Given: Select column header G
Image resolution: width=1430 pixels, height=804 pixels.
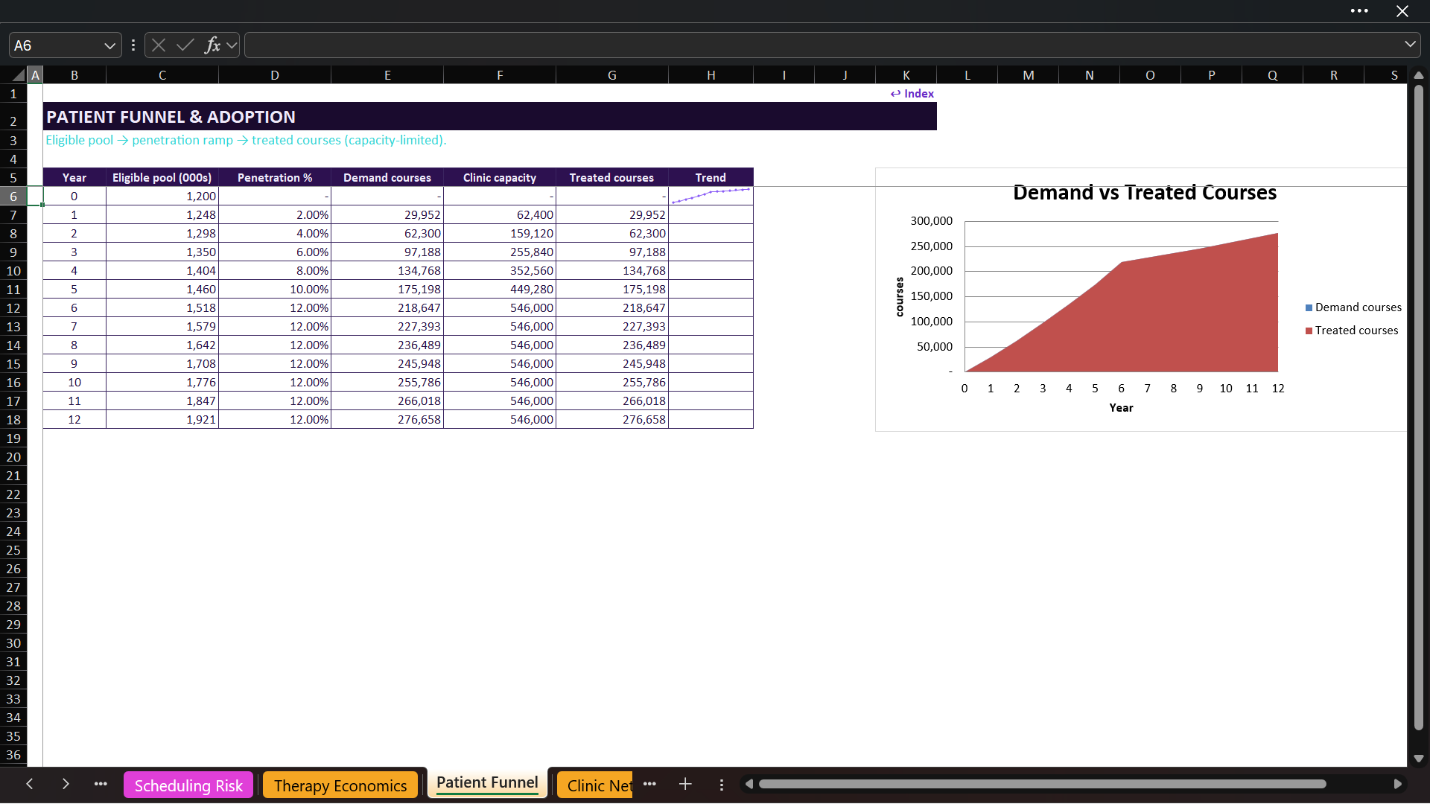Looking at the screenshot, I should click(612, 75).
